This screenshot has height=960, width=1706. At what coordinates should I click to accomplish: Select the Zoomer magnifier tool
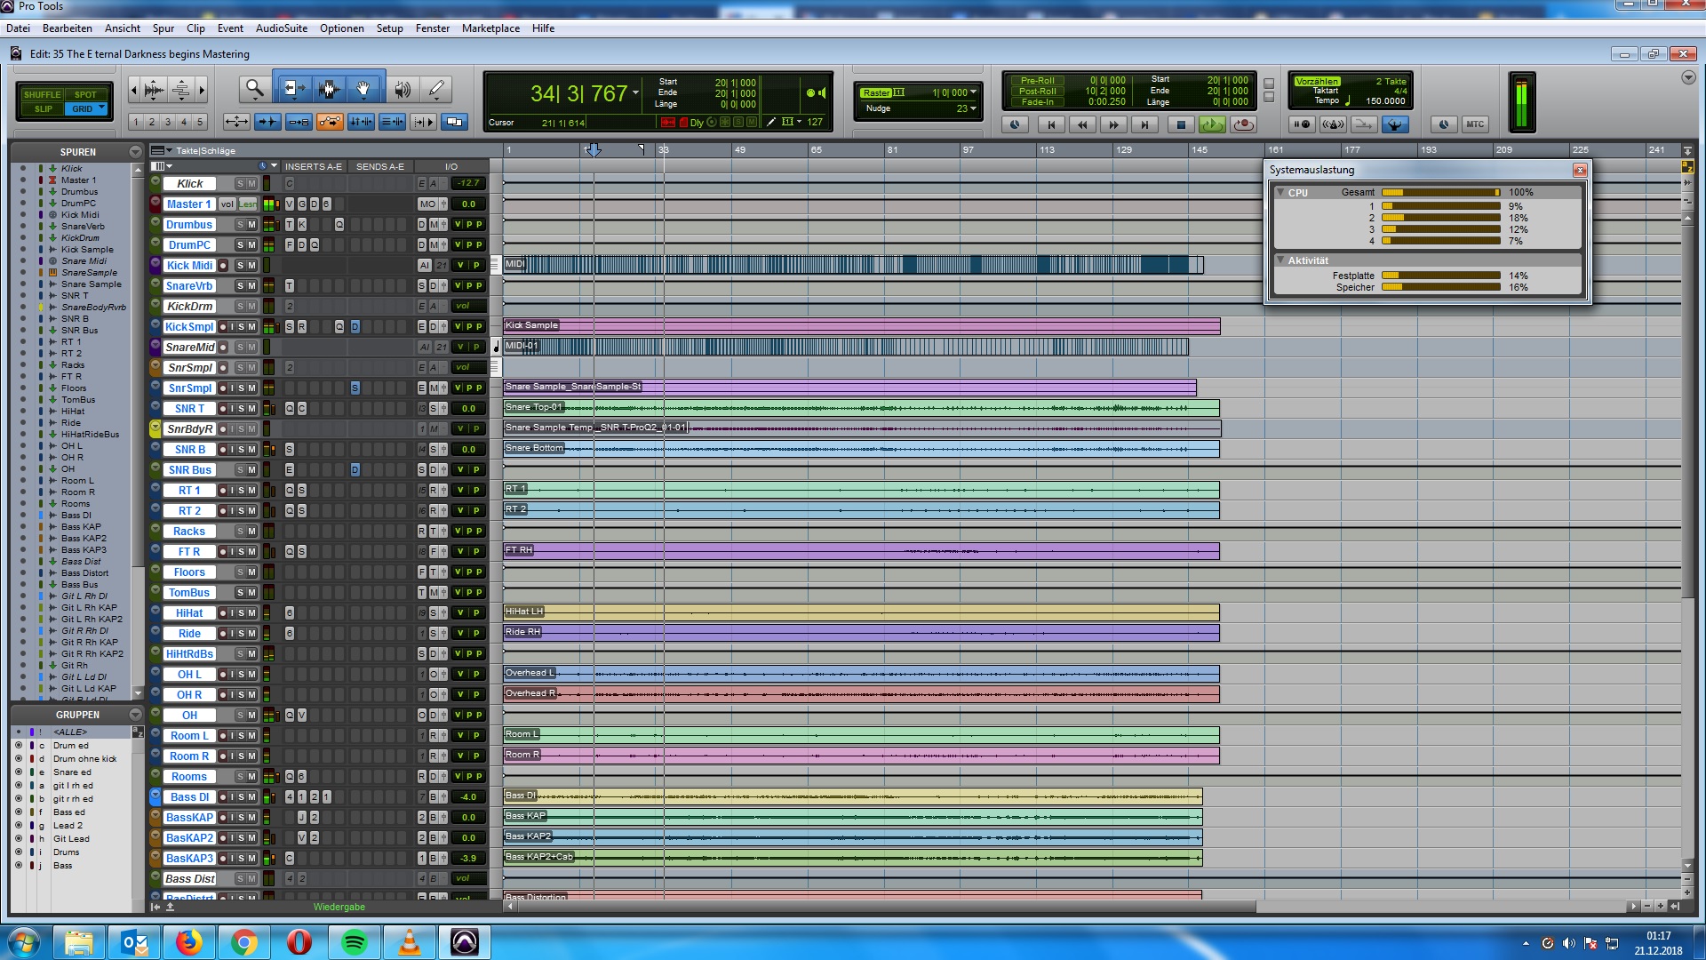(255, 89)
